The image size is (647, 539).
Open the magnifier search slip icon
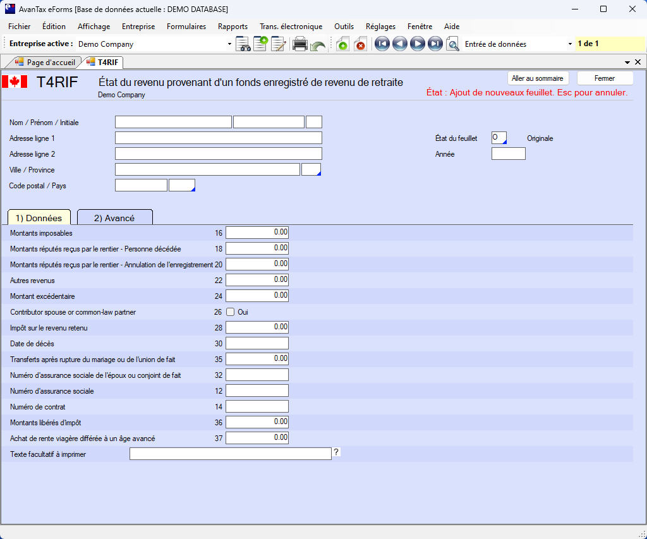[452, 44]
